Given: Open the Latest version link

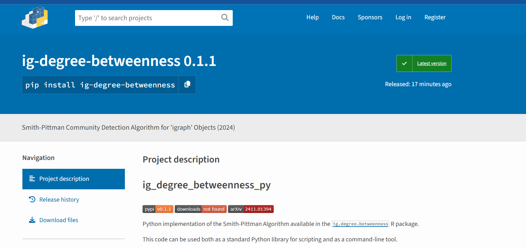Looking at the screenshot, I should point(432,63).
